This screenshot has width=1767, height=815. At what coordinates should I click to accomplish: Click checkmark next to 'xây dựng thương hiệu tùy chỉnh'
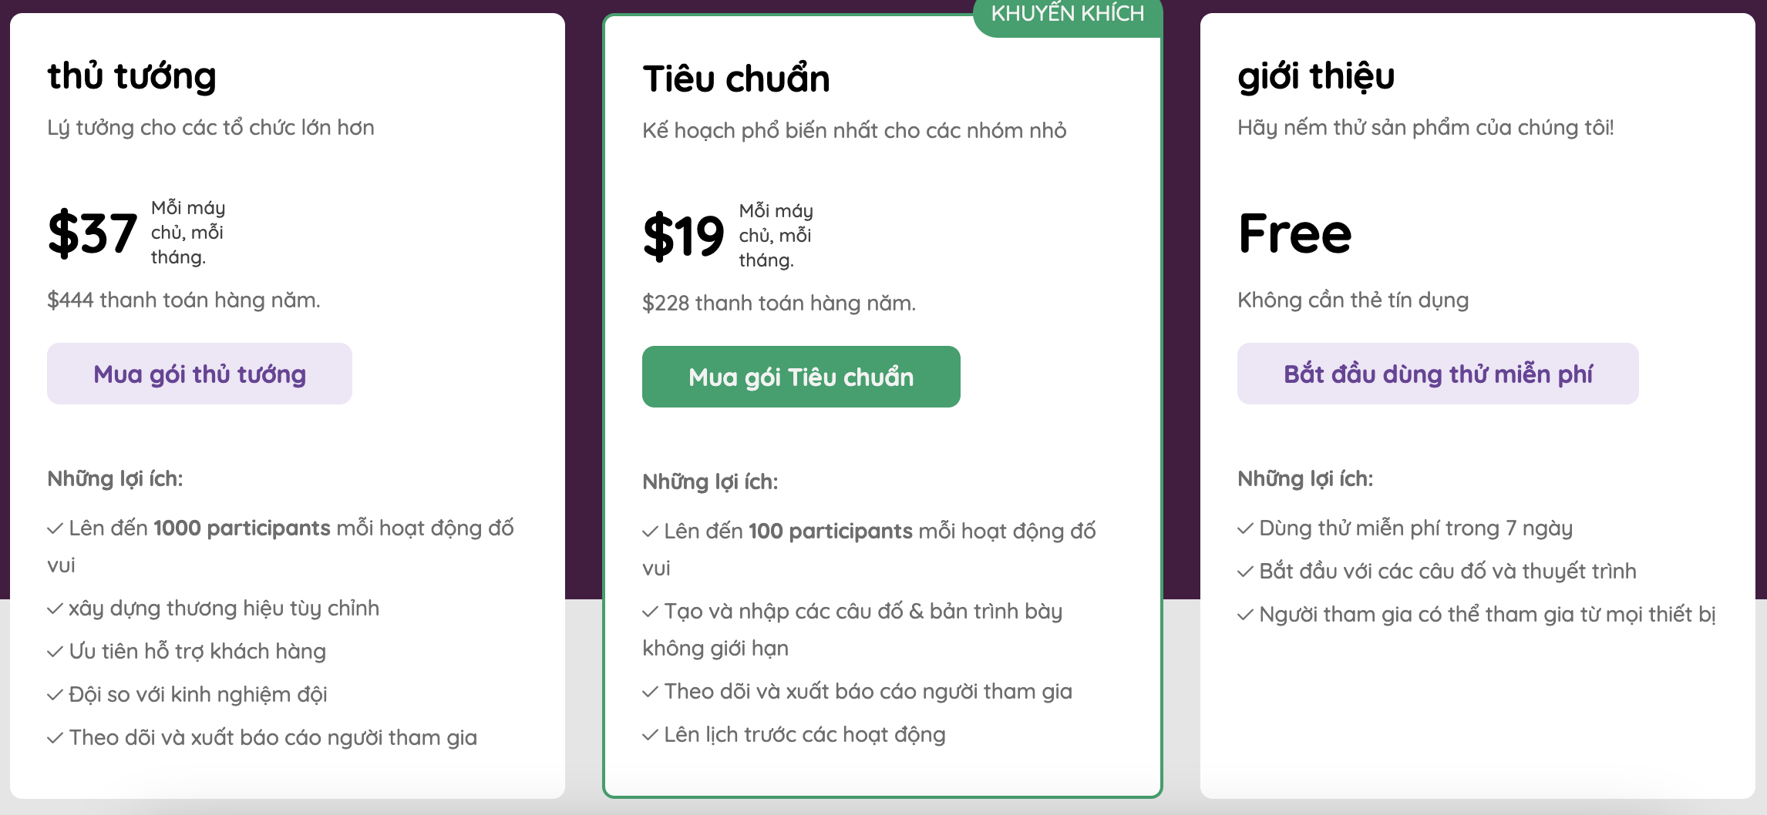coord(55,609)
